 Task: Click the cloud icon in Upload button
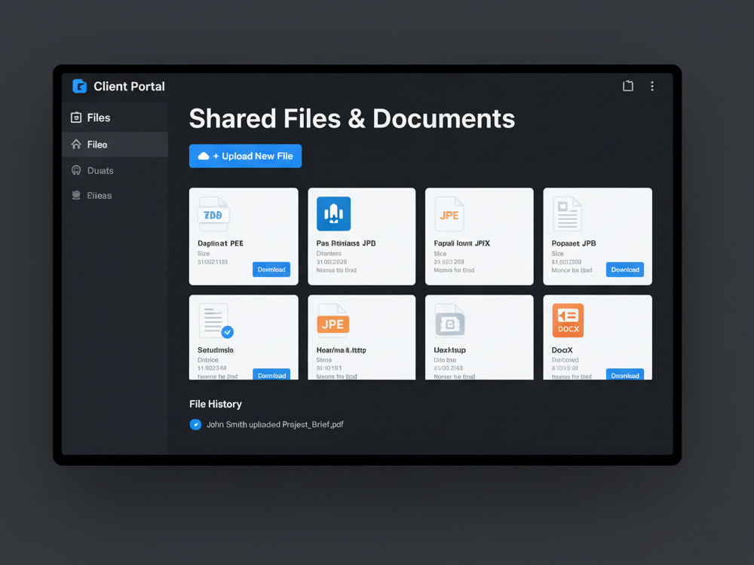(x=204, y=156)
